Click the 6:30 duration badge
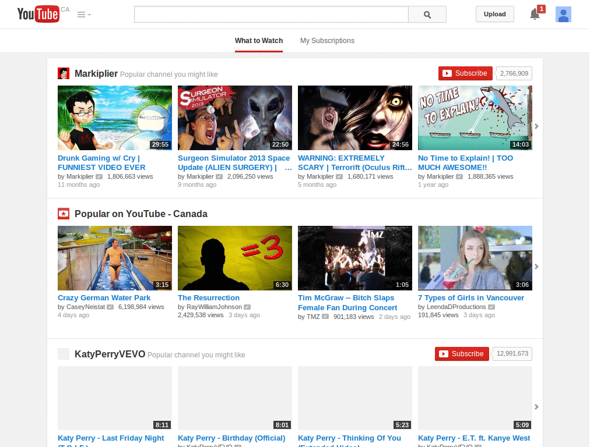597x447 pixels. pyautogui.click(x=282, y=285)
